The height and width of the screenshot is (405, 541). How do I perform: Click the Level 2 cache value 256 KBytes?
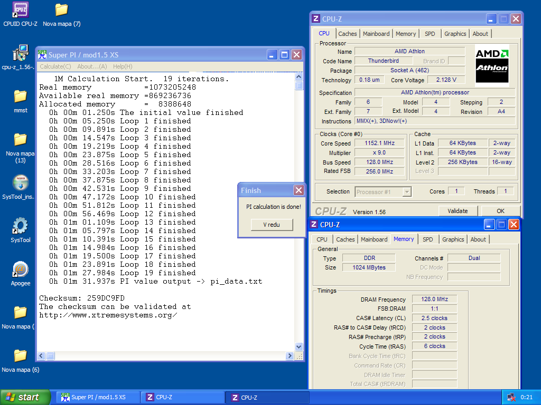tap(463, 162)
